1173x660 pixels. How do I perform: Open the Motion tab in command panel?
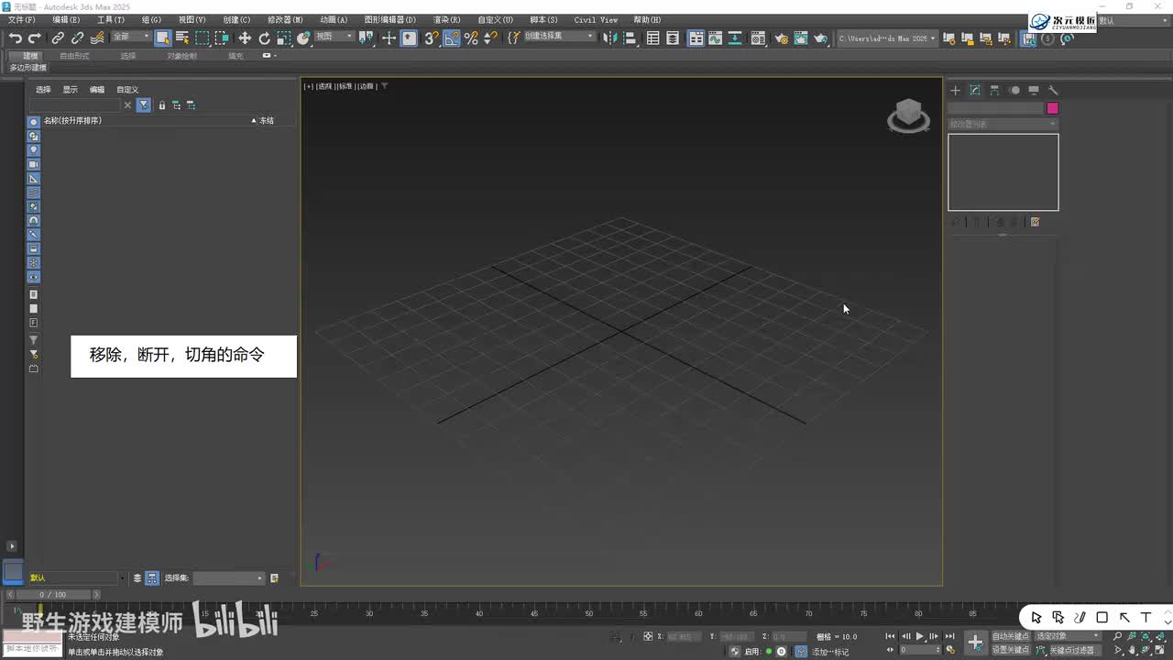click(1014, 90)
